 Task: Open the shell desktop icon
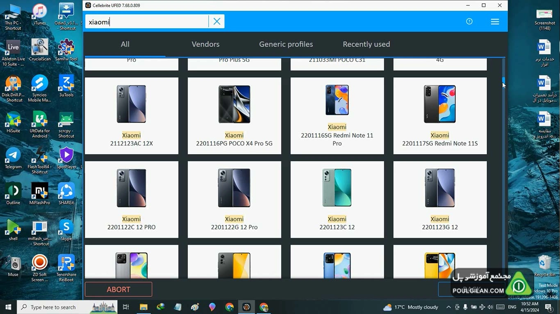click(x=13, y=230)
